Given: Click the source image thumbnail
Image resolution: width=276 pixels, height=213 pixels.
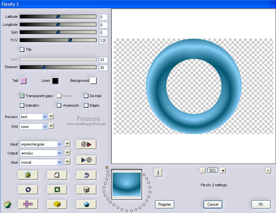Looking at the screenshot, I should (x=127, y=184).
